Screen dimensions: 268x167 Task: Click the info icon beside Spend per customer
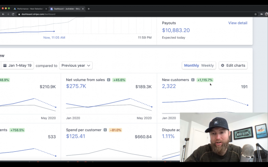[105, 130]
